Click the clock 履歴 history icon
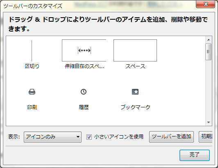Viewport: 218px width, 168px height. [x=84, y=92]
